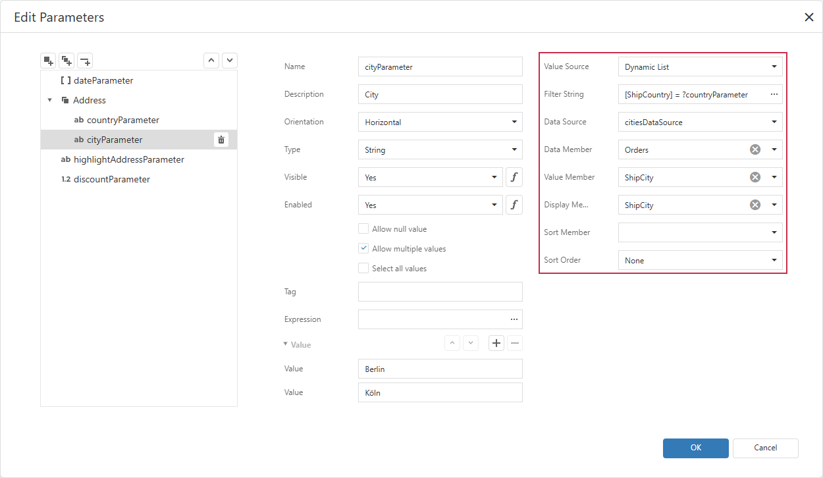Open the Visible expression editor
The image size is (823, 478).
[514, 177]
